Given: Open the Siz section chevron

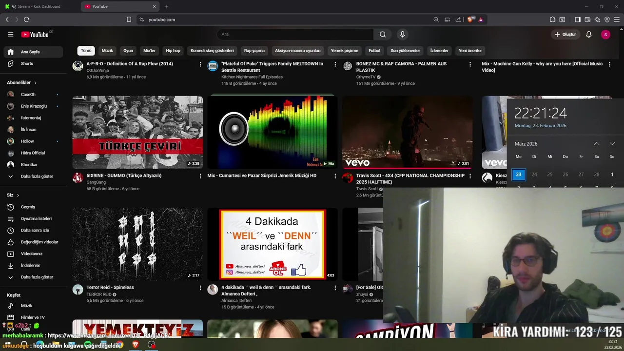Looking at the screenshot, I should pos(18,195).
